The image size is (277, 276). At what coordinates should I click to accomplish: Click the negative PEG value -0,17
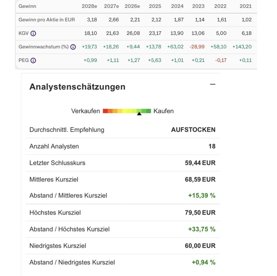click(x=221, y=60)
